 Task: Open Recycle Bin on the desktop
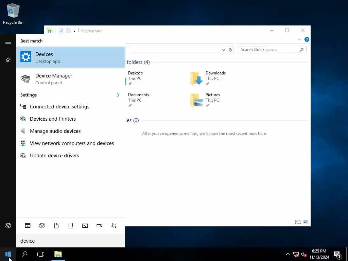[13, 14]
